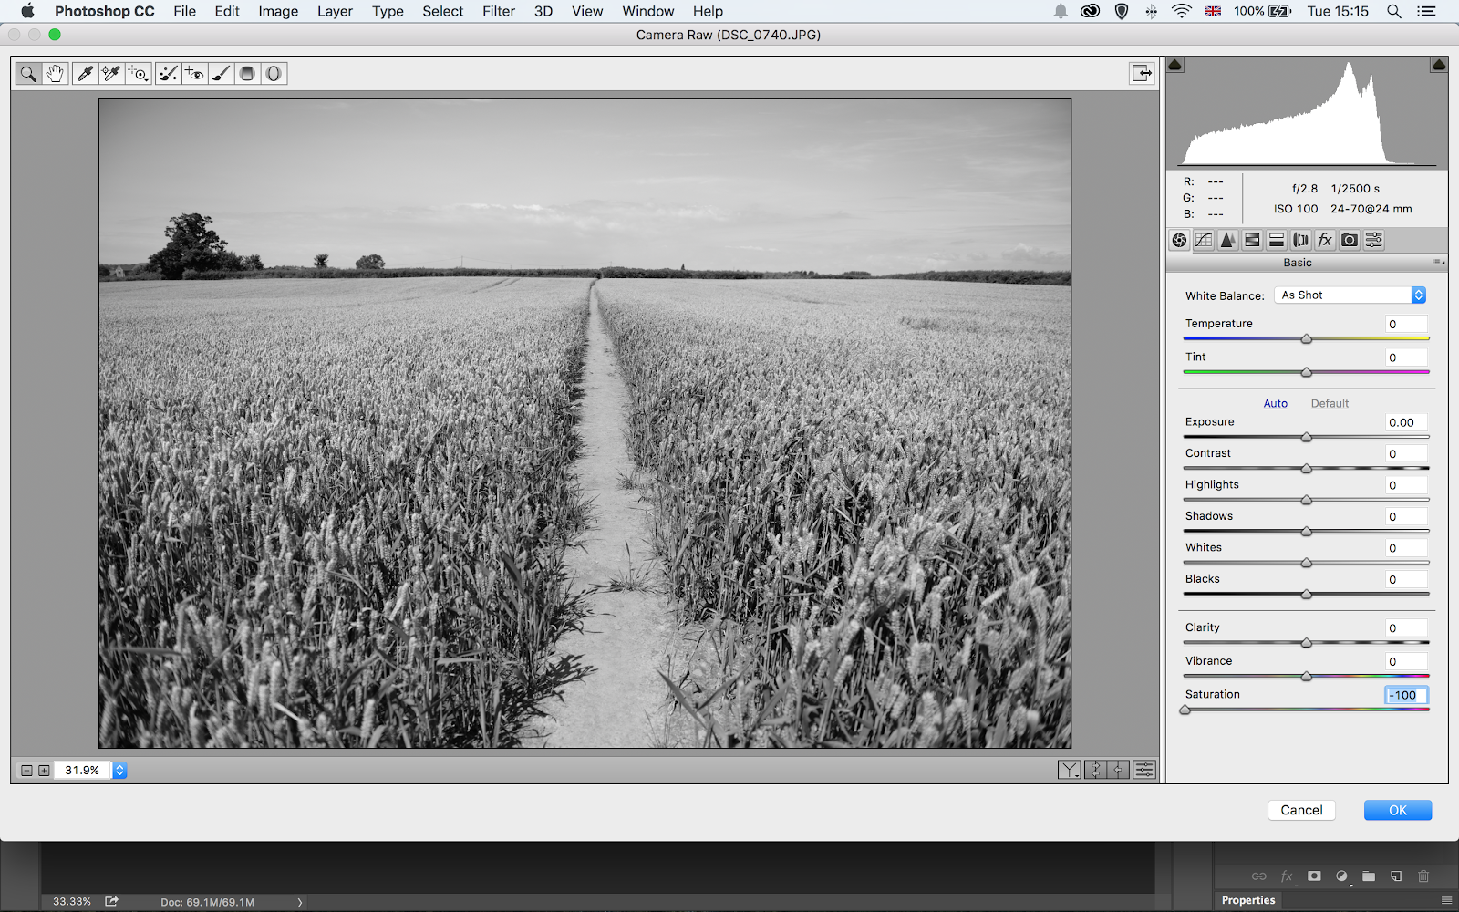Screen dimensions: 1459x912
Task: Open the zoom level dropdown
Action: [x=119, y=771]
